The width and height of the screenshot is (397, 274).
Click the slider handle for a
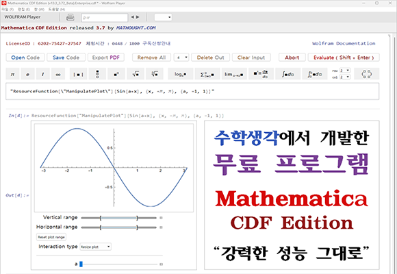pos(81,264)
